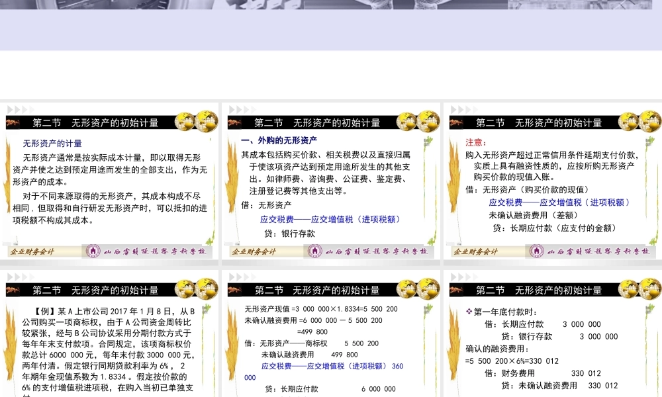Click the banner image strip at screen top
The width and height of the screenshot is (662, 397).
(331, 7)
